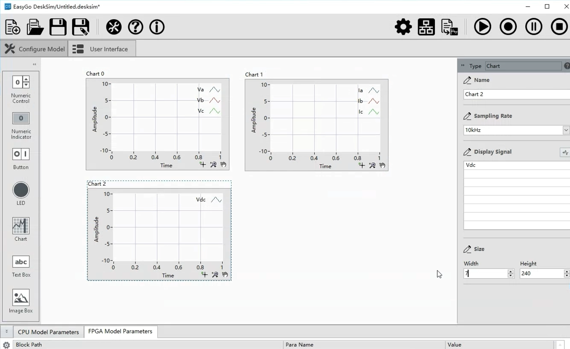Select the Numeric Control widget
The image size is (570, 349).
pos(21,89)
